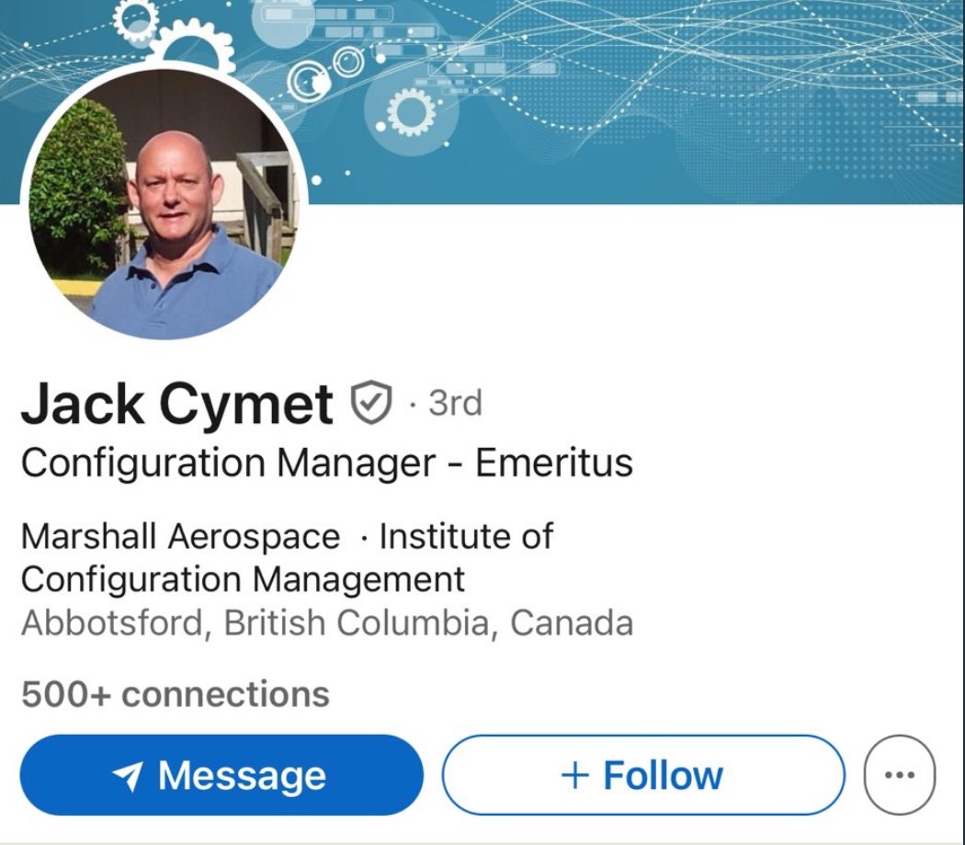Click the paper plane icon in Message
The image size is (965, 845).
coord(128,775)
